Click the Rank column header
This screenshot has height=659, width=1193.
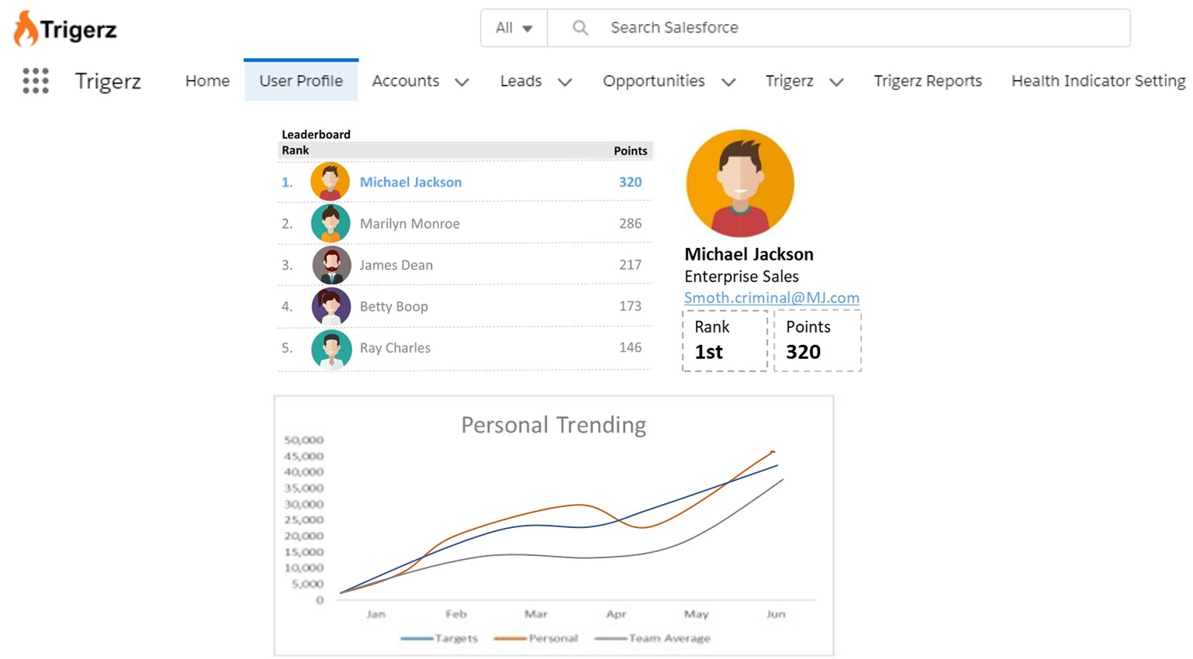[296, 150]
